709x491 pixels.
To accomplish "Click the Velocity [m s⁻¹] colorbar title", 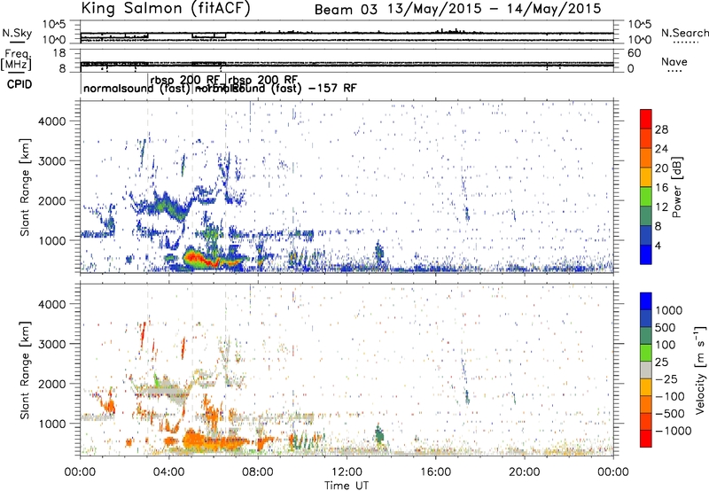I will tap(700, 370).
